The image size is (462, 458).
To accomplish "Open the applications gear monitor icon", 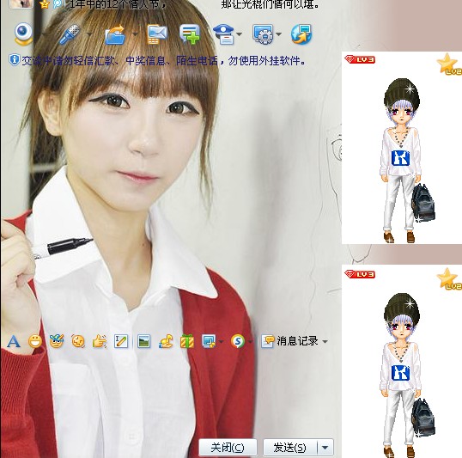I will click(x=263, y=34).
